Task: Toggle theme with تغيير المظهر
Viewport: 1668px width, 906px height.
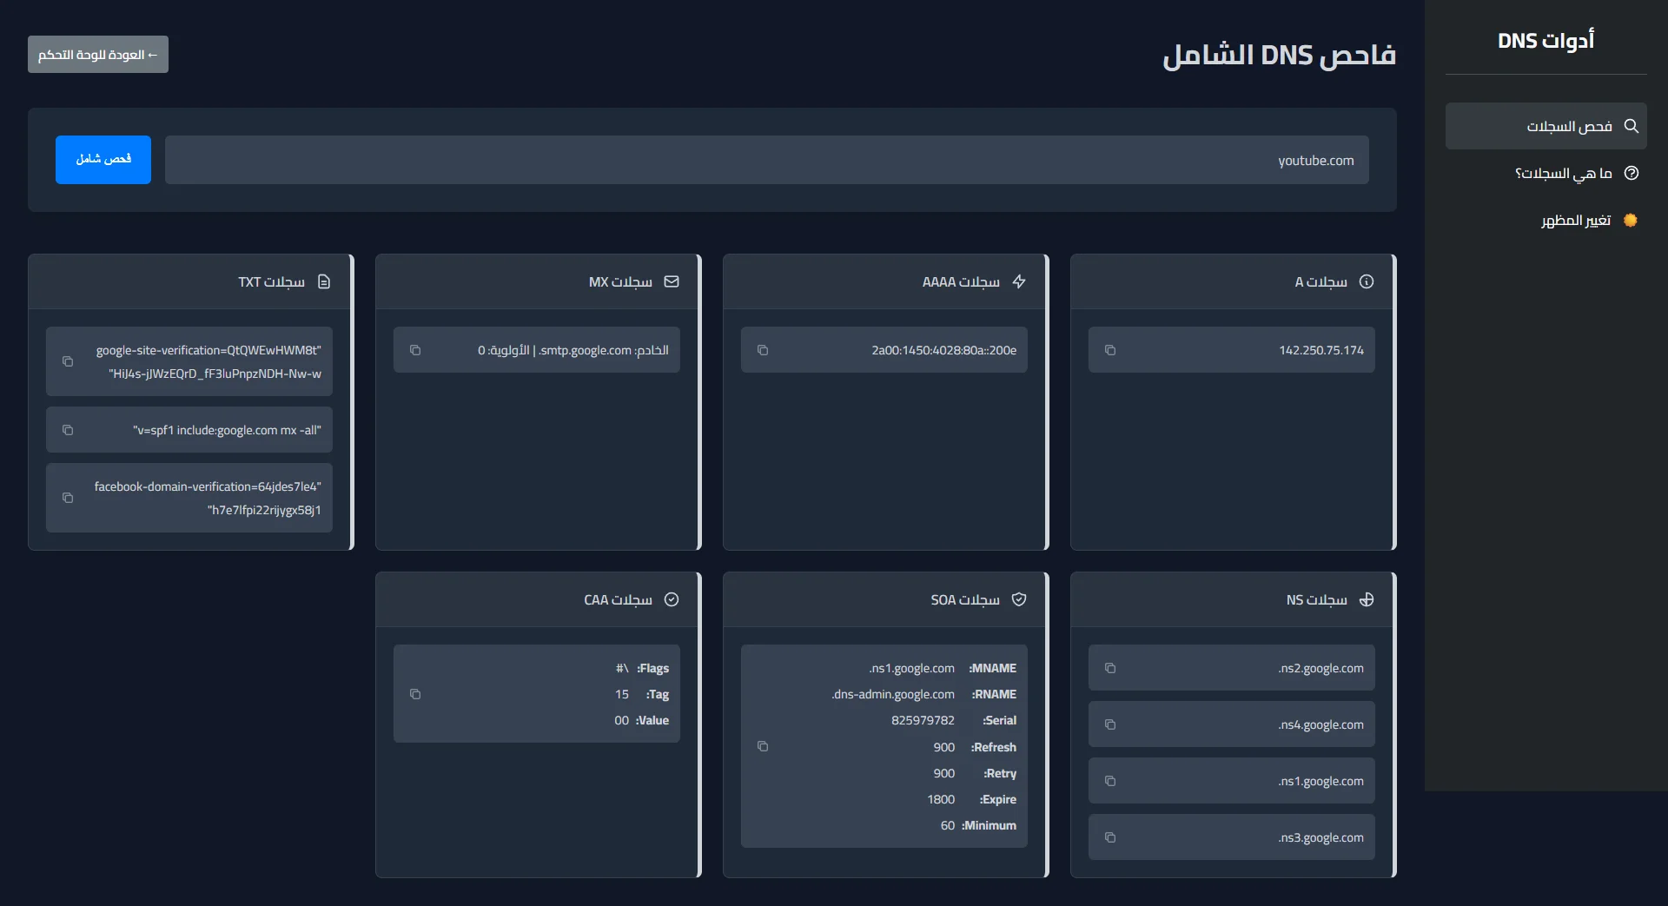Action: point(1575,221)
